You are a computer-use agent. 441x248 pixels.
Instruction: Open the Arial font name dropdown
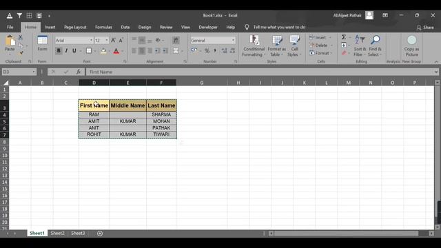click(x=91, y=41)
